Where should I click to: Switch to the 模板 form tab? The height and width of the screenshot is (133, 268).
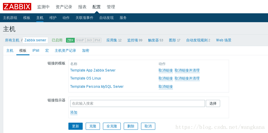[23, 51]
